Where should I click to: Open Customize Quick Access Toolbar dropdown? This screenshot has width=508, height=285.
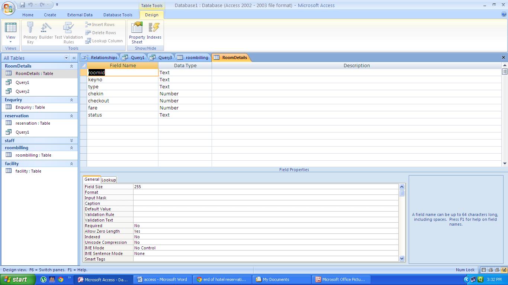pos(57,5)
